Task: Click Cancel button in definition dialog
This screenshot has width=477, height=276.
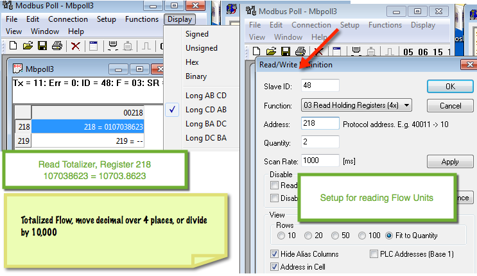Action: pos(450,106)
